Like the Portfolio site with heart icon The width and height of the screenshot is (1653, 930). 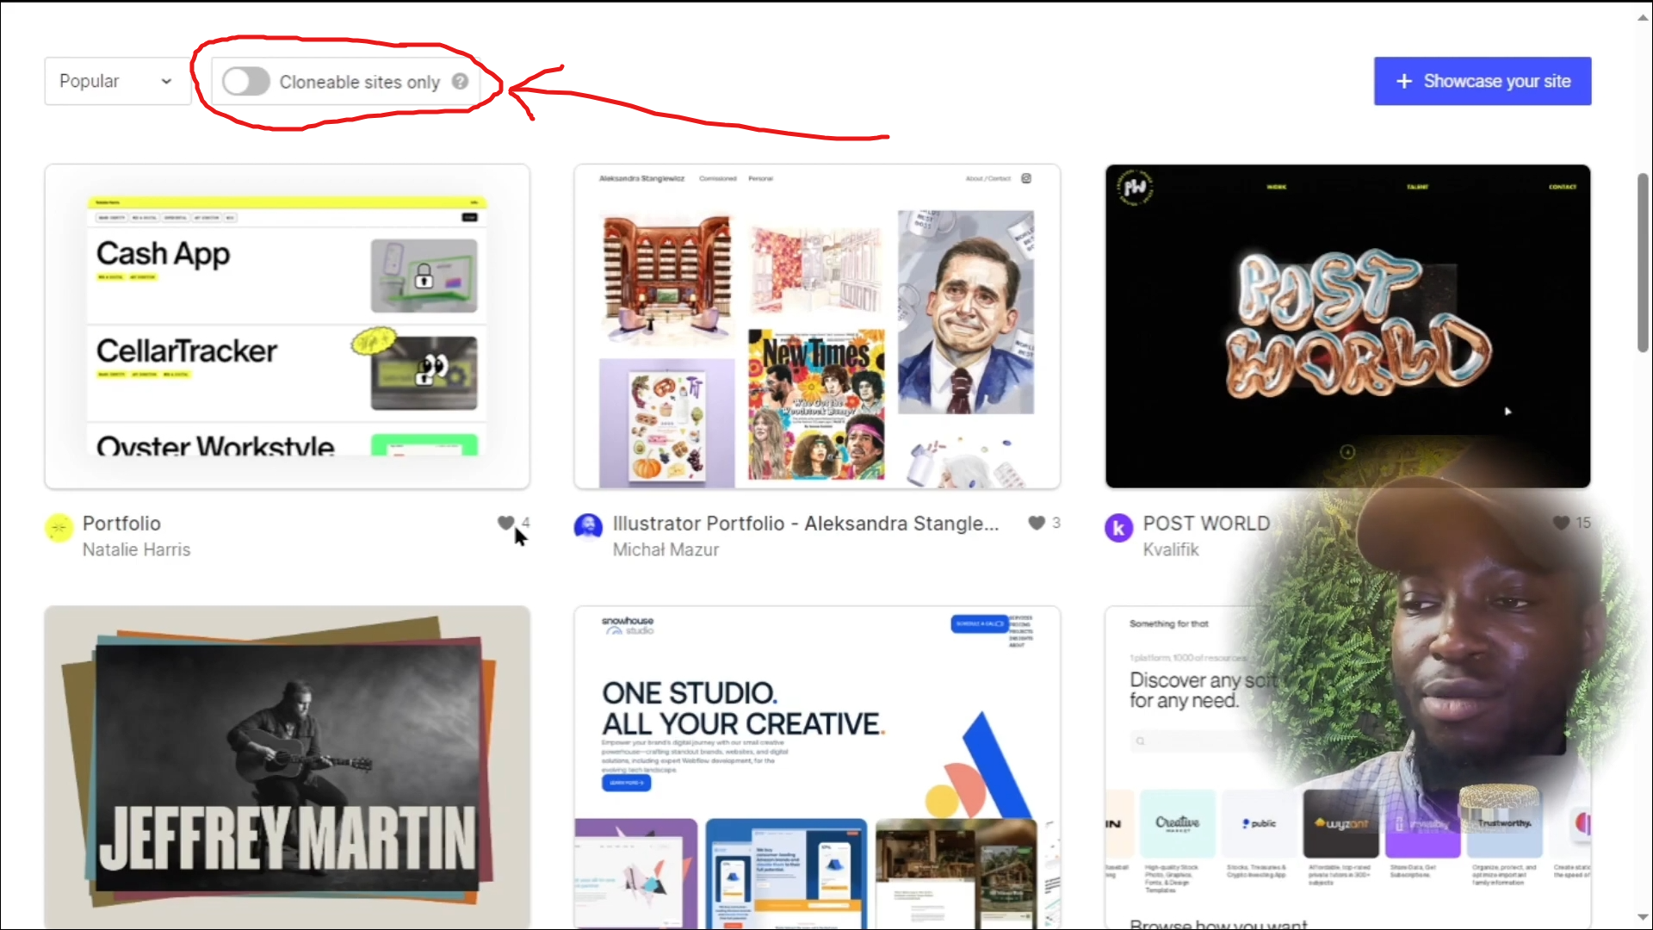click(505, 523)
